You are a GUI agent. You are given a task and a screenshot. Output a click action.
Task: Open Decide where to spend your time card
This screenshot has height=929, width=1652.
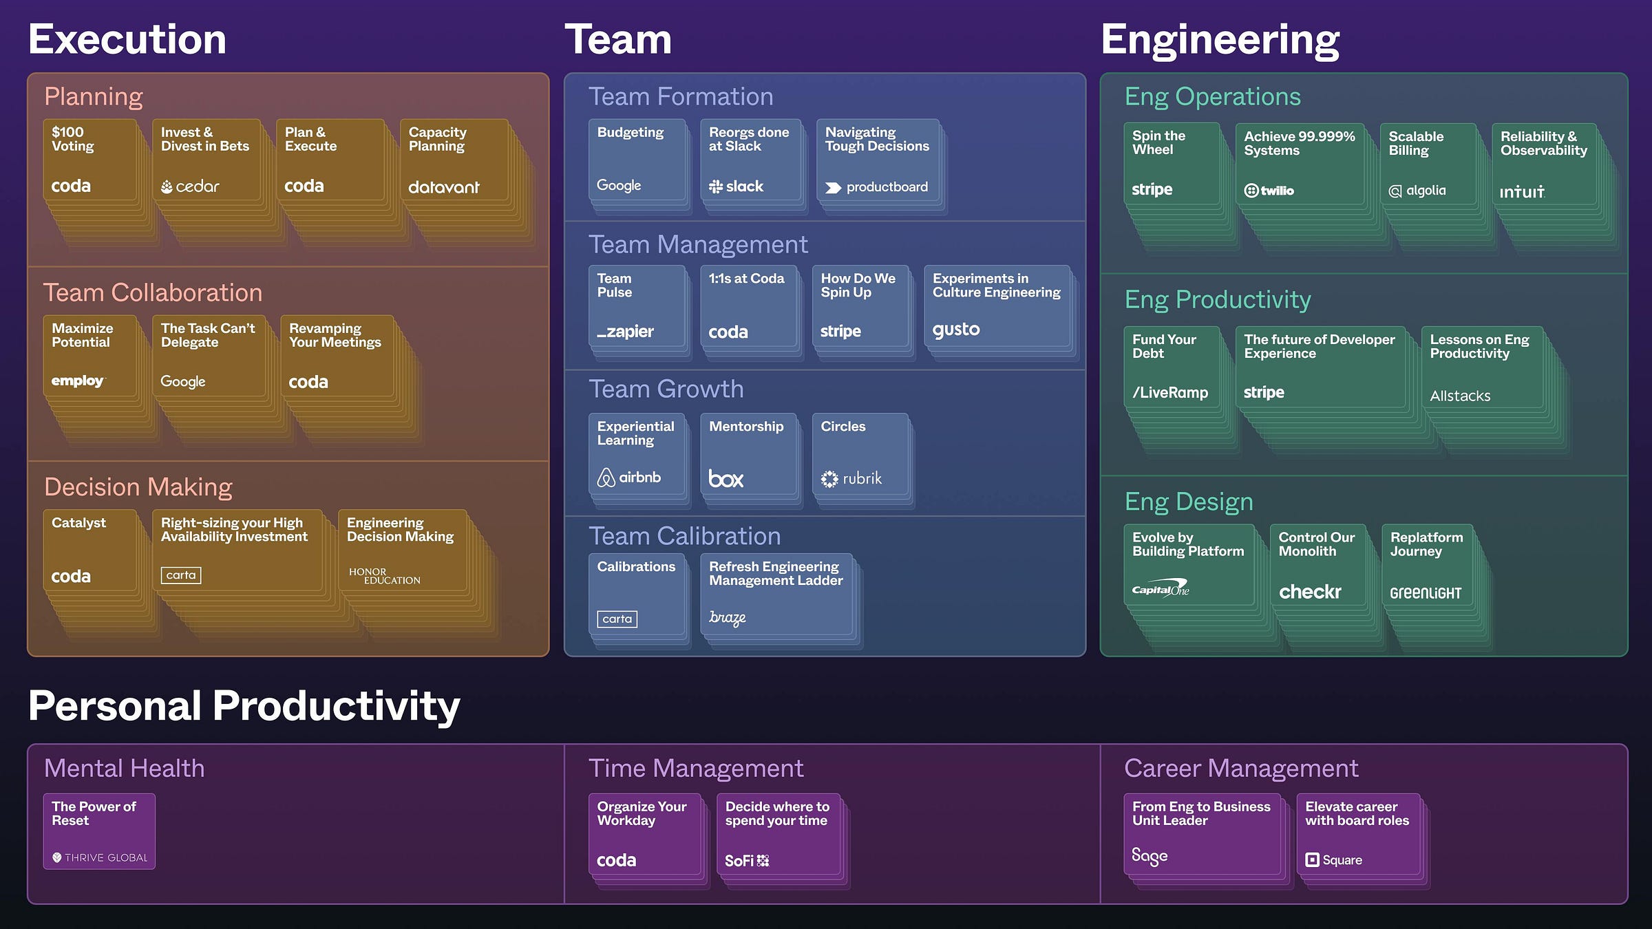779,834
